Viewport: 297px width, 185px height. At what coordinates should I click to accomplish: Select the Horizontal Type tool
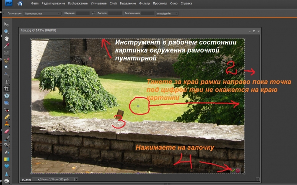[6, 81]
